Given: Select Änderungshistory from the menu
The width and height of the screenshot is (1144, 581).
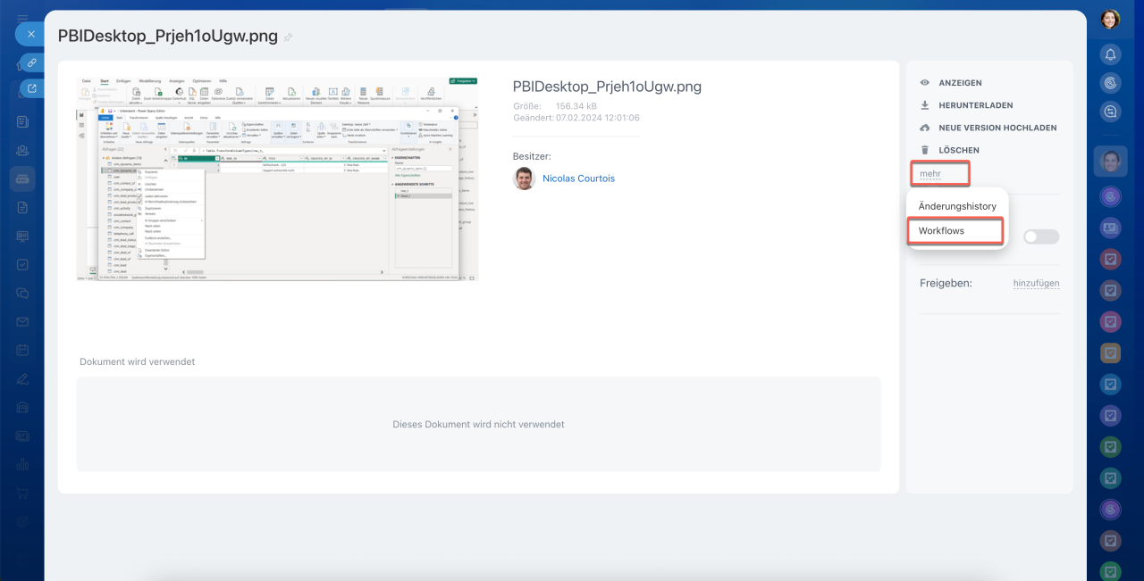Looking at the screenshot, I should [957, 206].
